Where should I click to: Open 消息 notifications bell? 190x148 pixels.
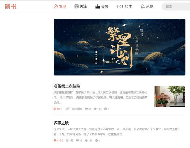147,7
